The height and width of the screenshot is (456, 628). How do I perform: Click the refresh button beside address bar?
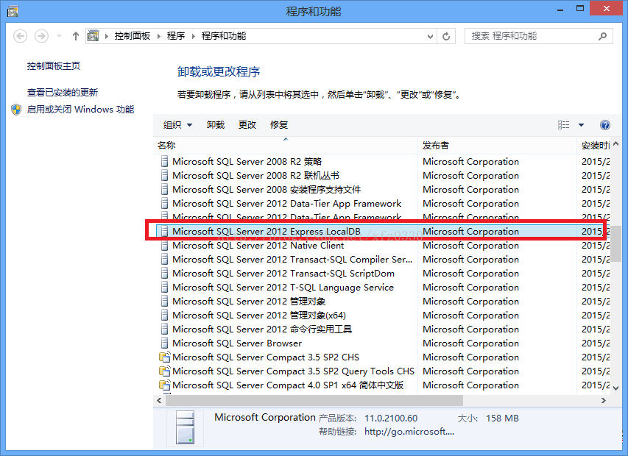pos(446,36)
